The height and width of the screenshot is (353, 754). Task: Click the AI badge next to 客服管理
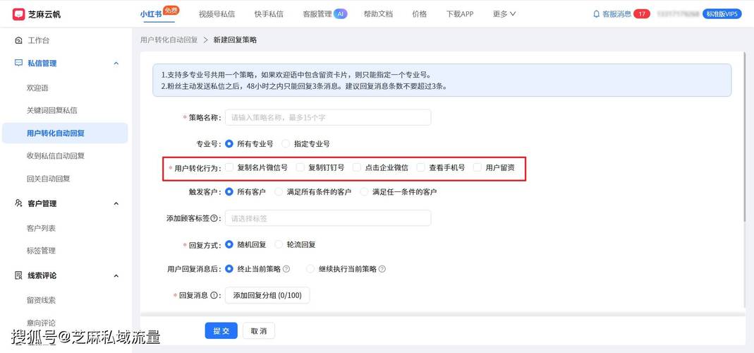(x=341, y=14)
